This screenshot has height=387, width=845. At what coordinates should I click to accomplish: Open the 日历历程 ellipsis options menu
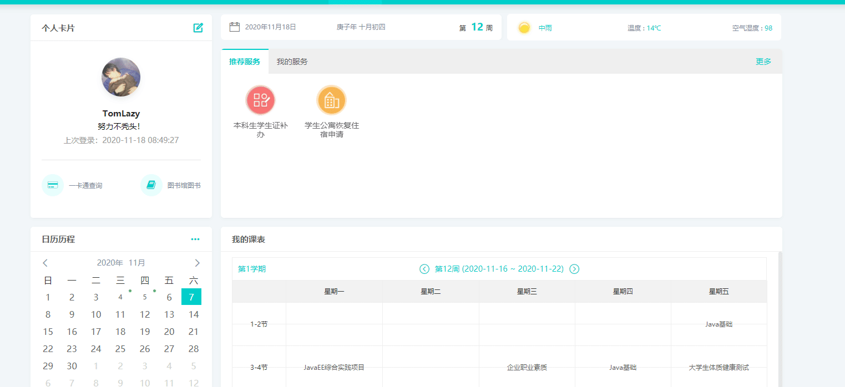click(195, 238)
